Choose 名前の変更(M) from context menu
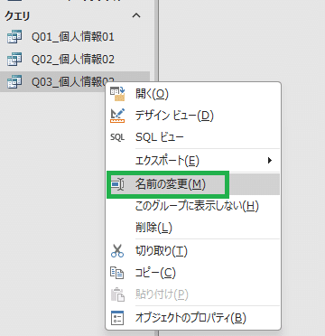This screenshot has height=336, width=325. coord(193,184)
